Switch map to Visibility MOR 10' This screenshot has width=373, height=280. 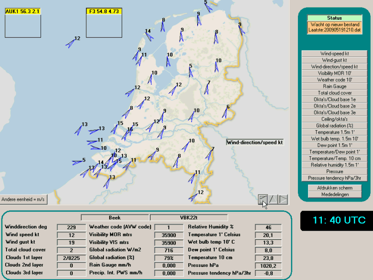point(334,73)
